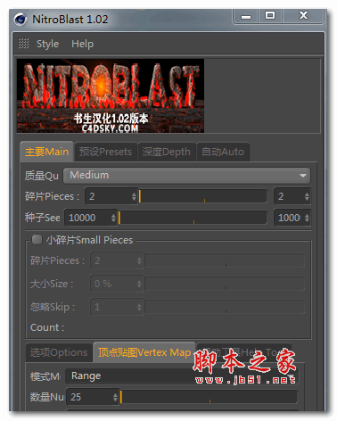Click the dotted grip icon beside Style
This screenshot has width=337, height=421.
coord(23,44)
